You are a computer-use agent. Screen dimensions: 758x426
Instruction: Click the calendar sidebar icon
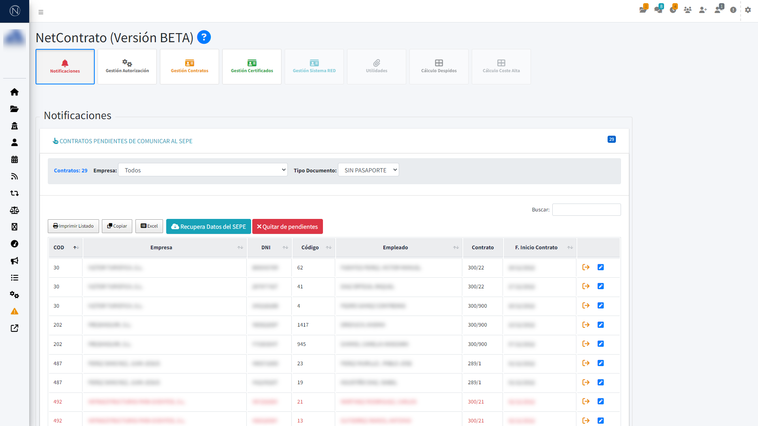click(x=15, y=159)
